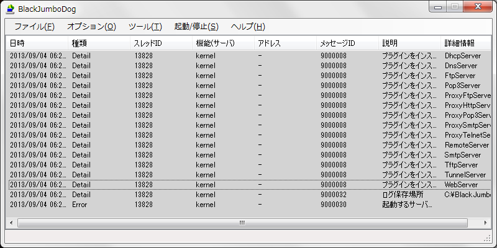Sort by the 日時 column header

(x=37, y=43)
